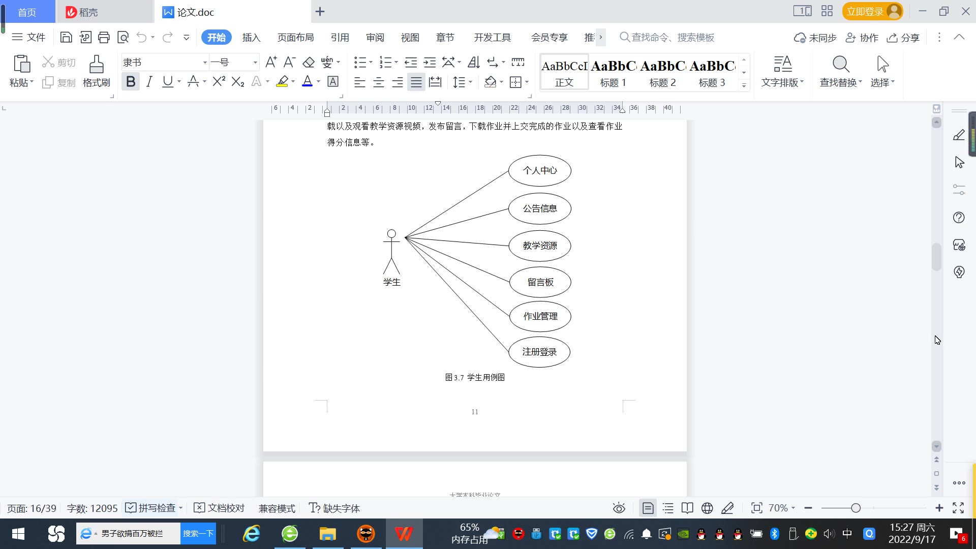976x549 pixels.
Task: Switch to outline view mode
Action: tap(668, 508)
